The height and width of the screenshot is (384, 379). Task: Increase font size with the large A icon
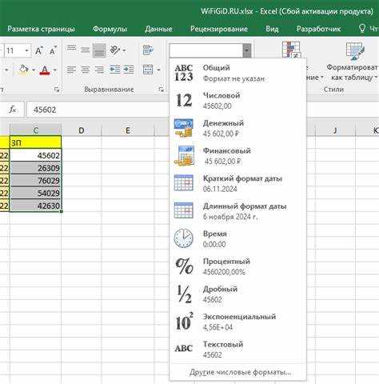pos(39,50)
